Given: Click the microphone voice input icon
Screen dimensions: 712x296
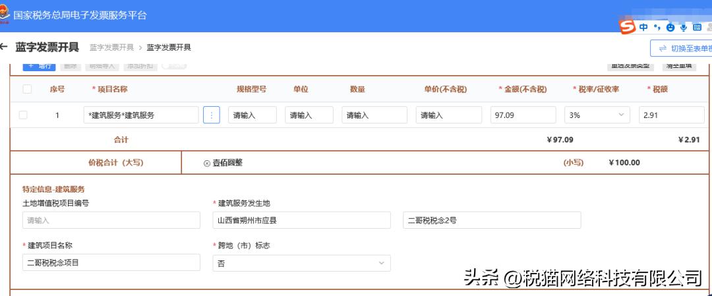Looking at the screenshot, I should coord(684,27).
